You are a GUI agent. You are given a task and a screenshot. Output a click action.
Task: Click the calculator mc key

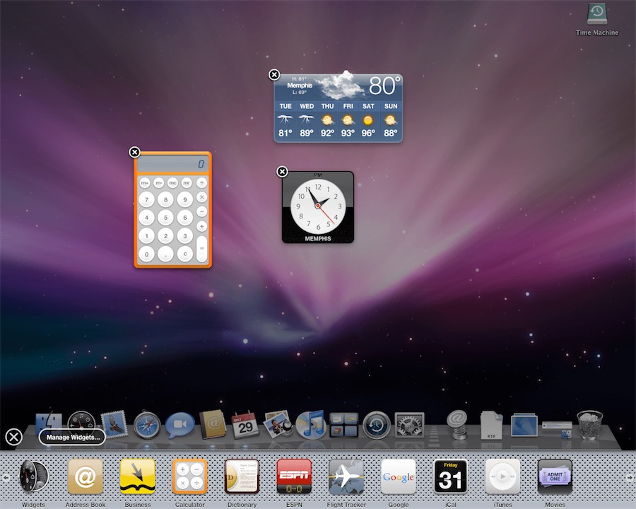coord(173,182)
